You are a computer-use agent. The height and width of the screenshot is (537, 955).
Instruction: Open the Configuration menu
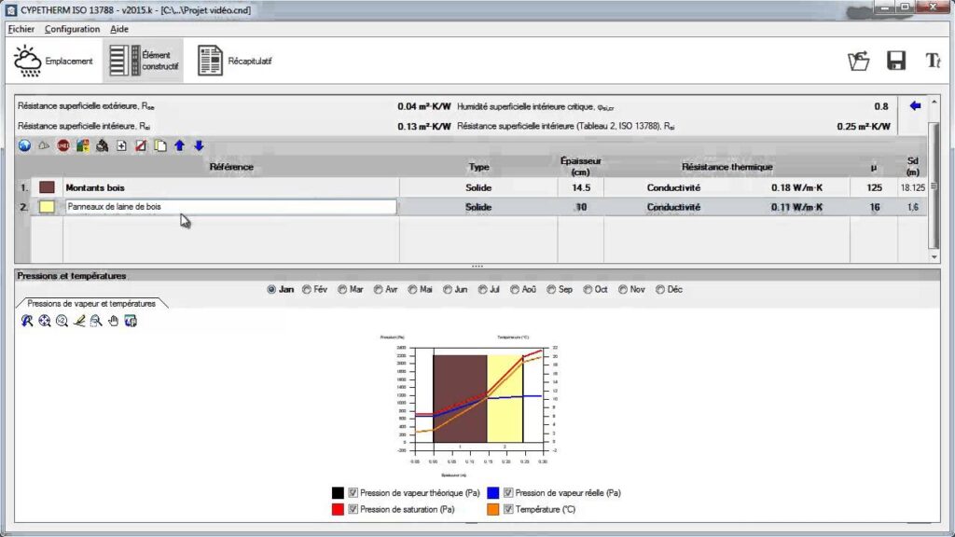click(72, 29)
